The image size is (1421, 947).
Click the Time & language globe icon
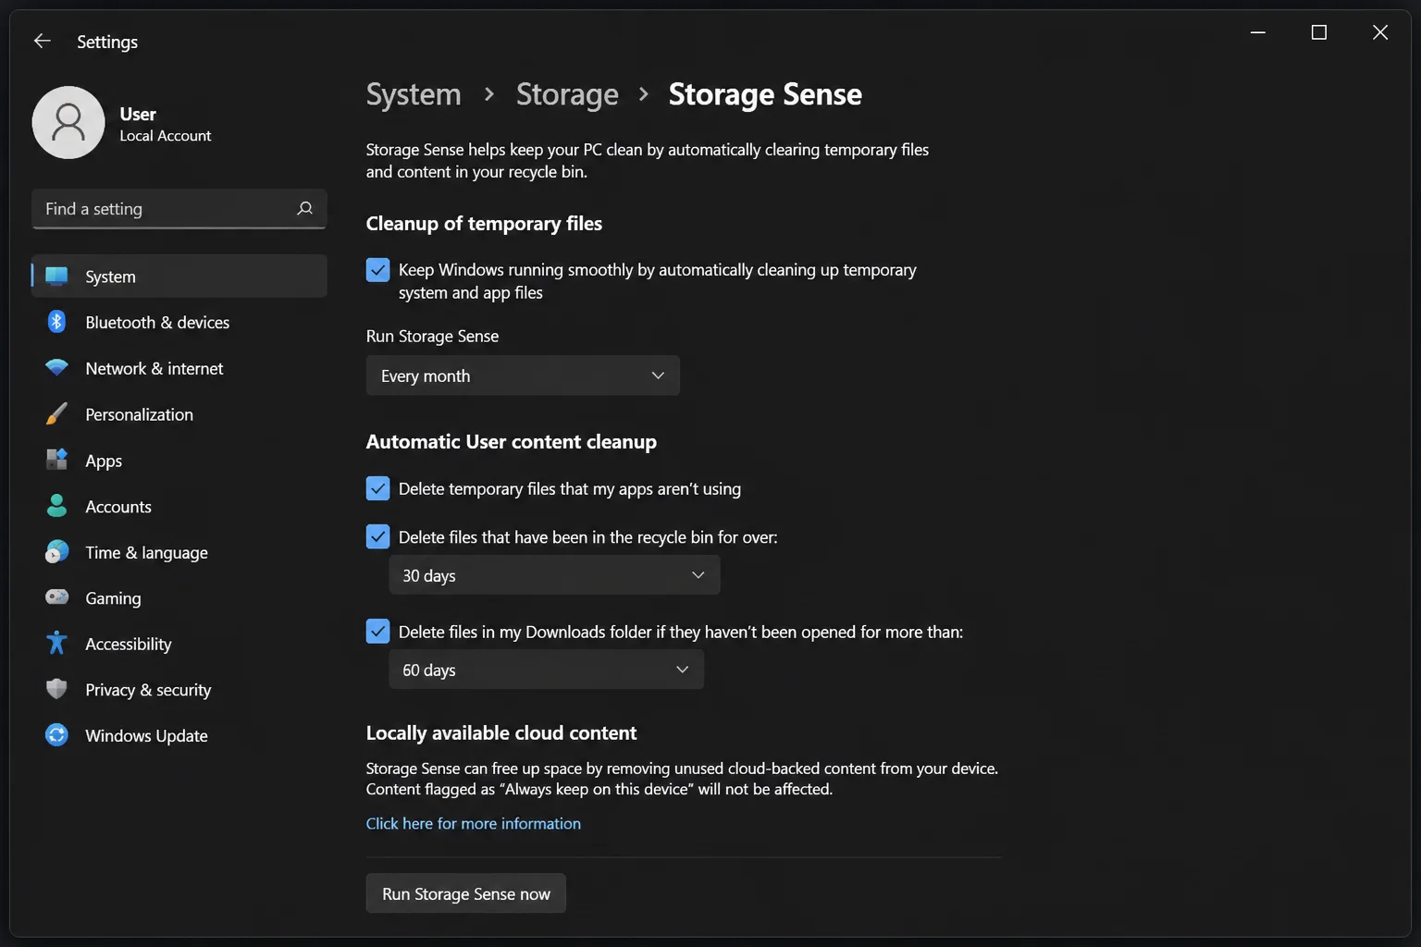pyautogui.click(x=56, y=552)
